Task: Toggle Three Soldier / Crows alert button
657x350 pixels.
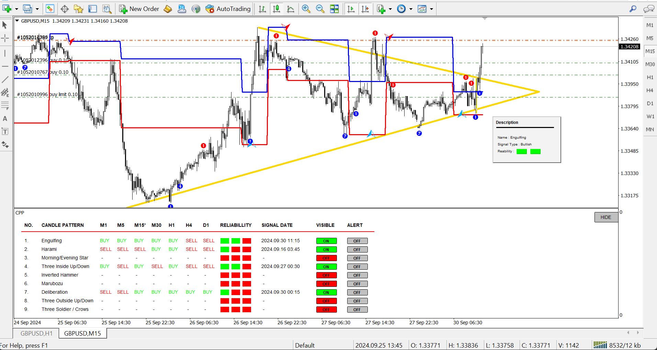Action: pos(357,310)
